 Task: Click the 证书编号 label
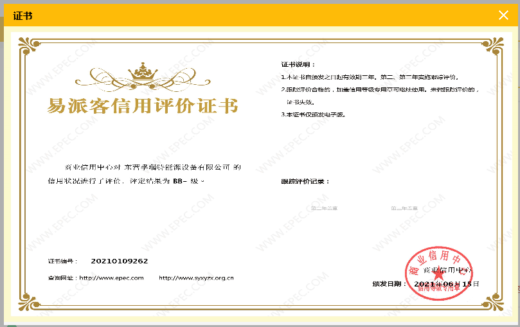(62, 261)
